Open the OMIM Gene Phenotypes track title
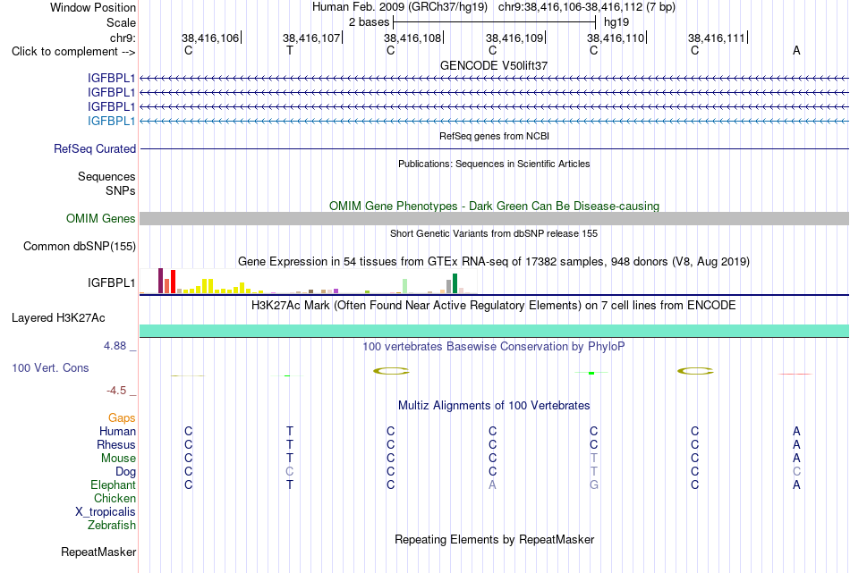 pos(494,206)
